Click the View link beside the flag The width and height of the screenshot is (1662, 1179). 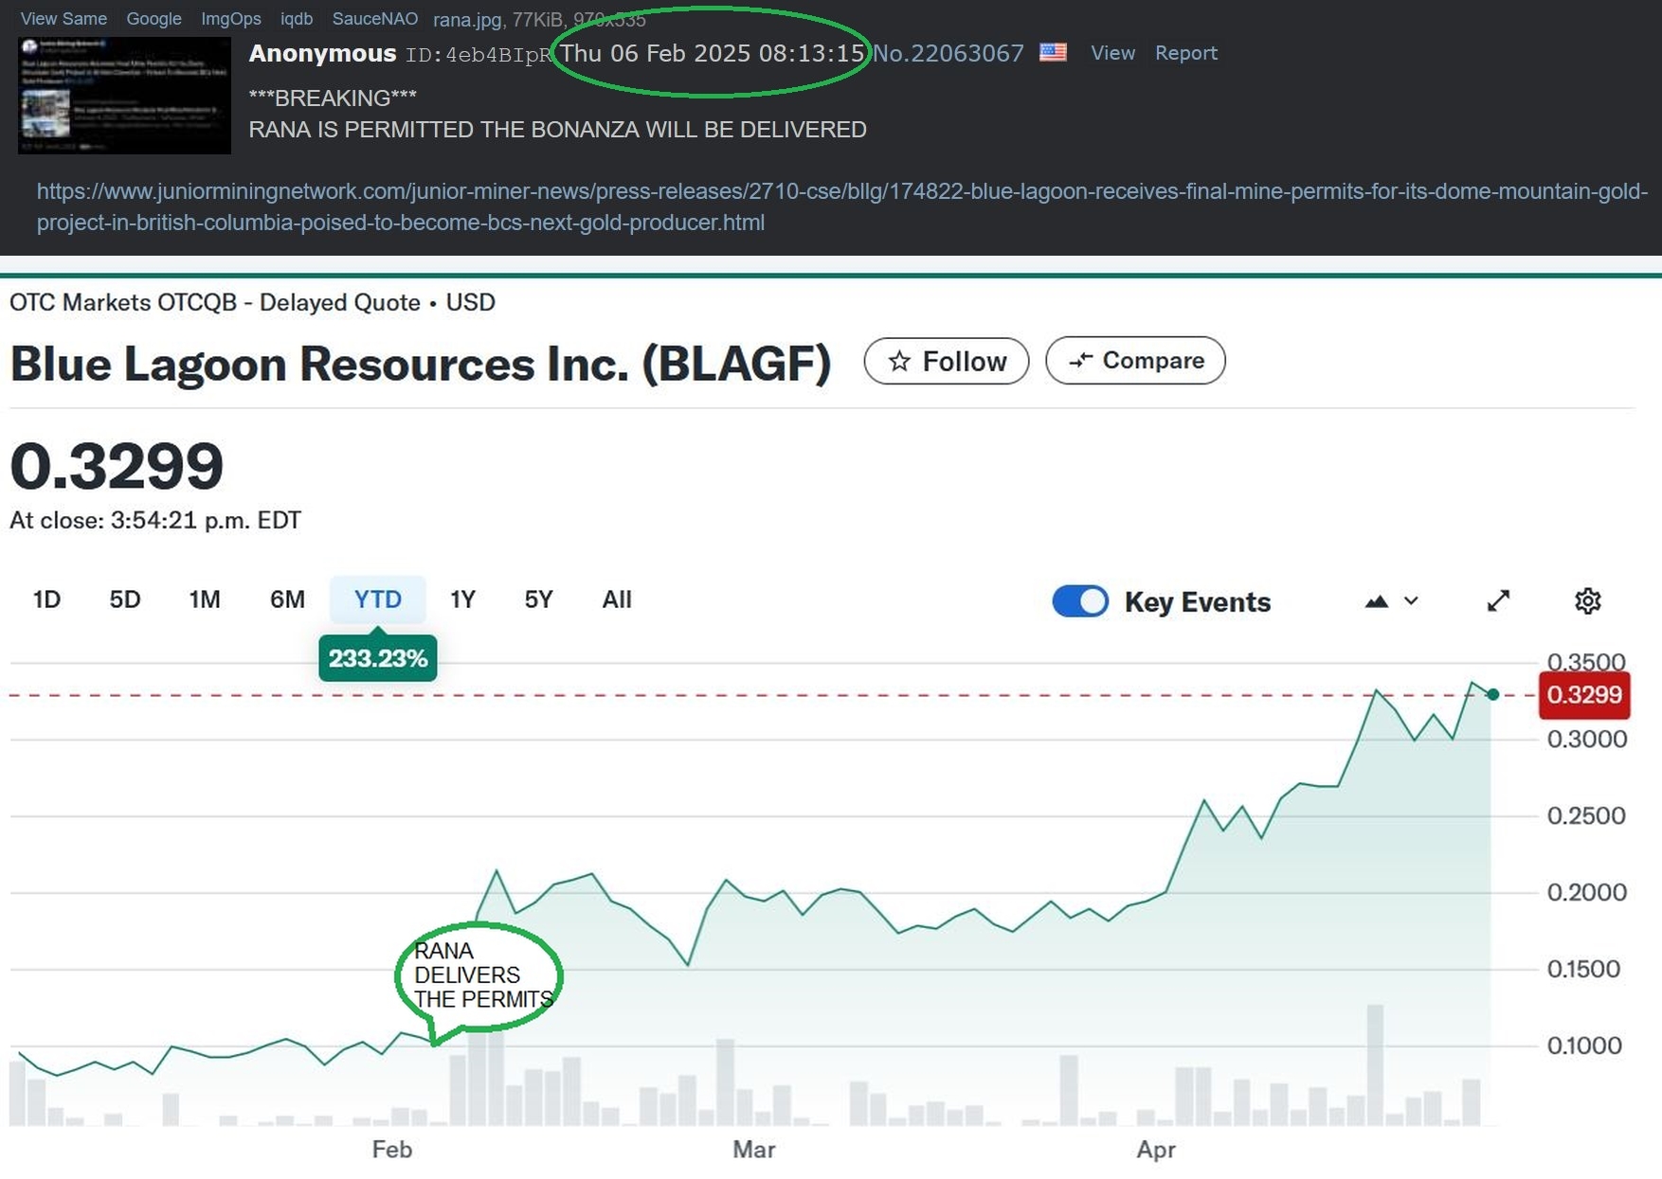click(1112, 53)
